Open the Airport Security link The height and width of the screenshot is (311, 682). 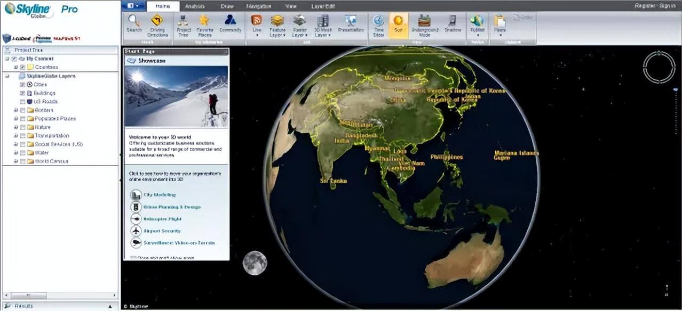pyautogui.click(x=162, y=231)
